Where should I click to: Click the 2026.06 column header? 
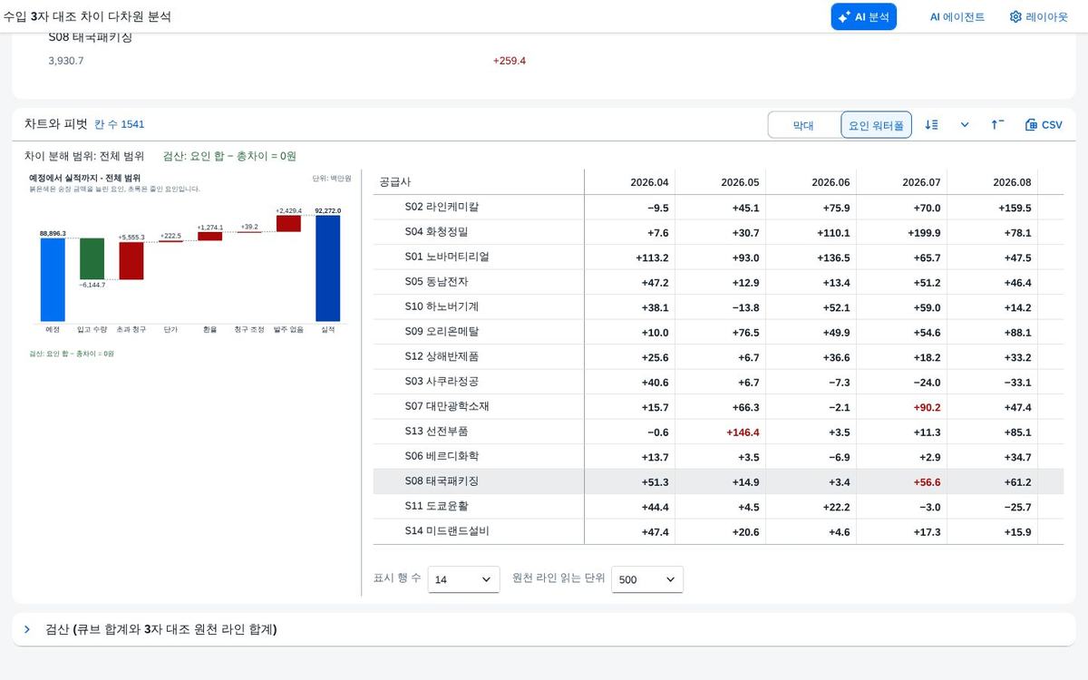(x=811, y=182)
